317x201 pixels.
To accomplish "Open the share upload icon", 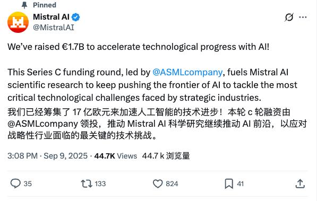I will [x=300, y=183].
